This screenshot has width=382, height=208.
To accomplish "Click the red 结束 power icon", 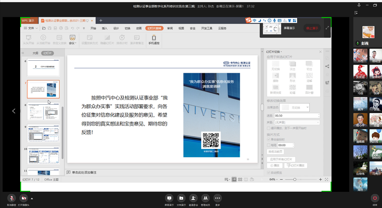I will click(375, 198).
